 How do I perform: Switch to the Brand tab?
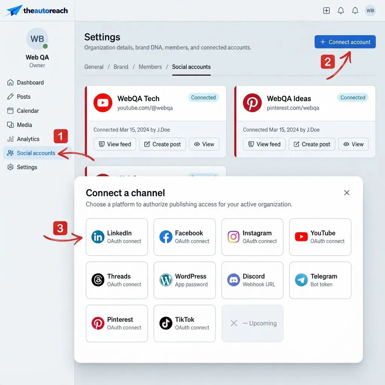pyautogui.click(x=121, y=67)
